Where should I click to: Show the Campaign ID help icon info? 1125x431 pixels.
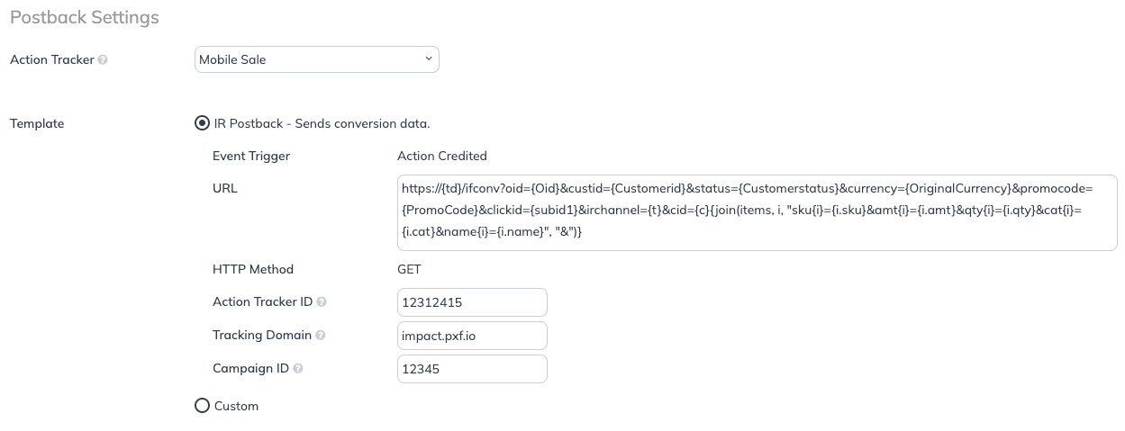point(298,369)
